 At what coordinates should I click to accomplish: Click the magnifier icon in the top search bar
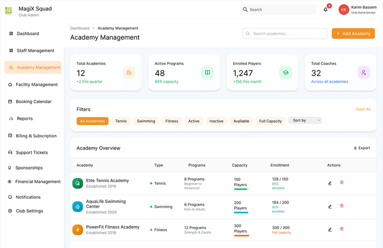245,10
